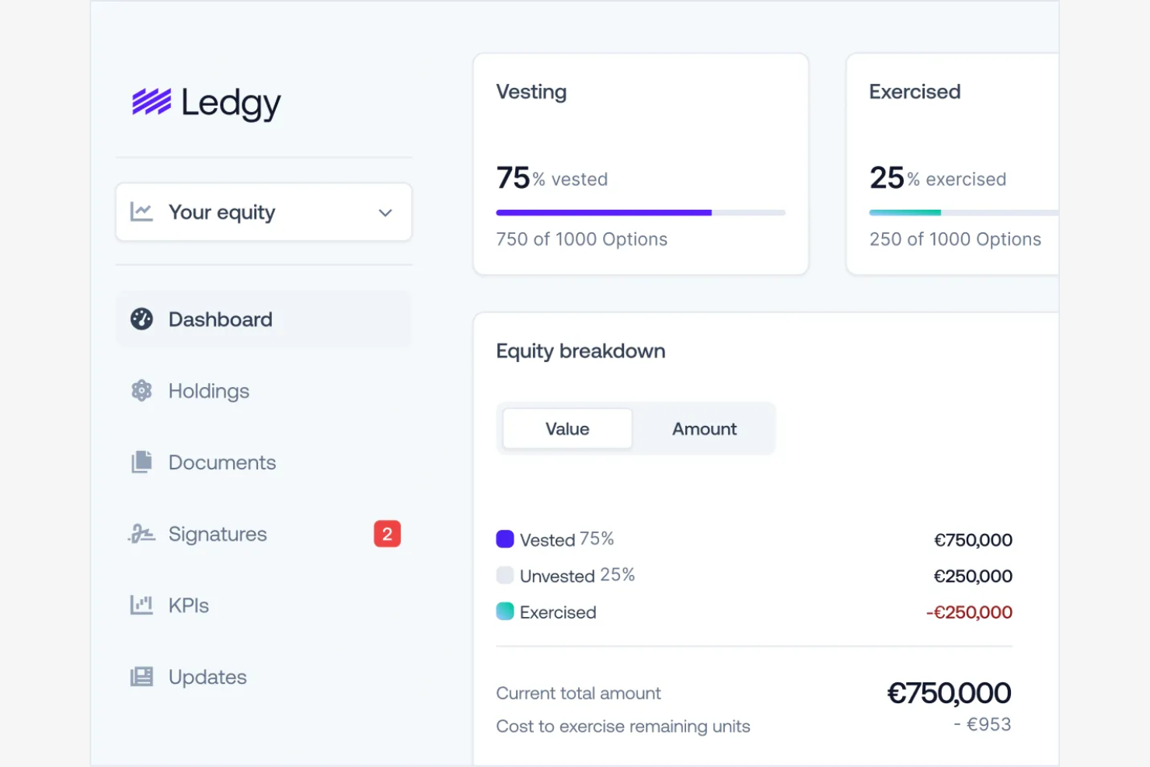Select the Dashboard gauge icon
Viewport: 1150px width, 767px height.
point(142,319)
